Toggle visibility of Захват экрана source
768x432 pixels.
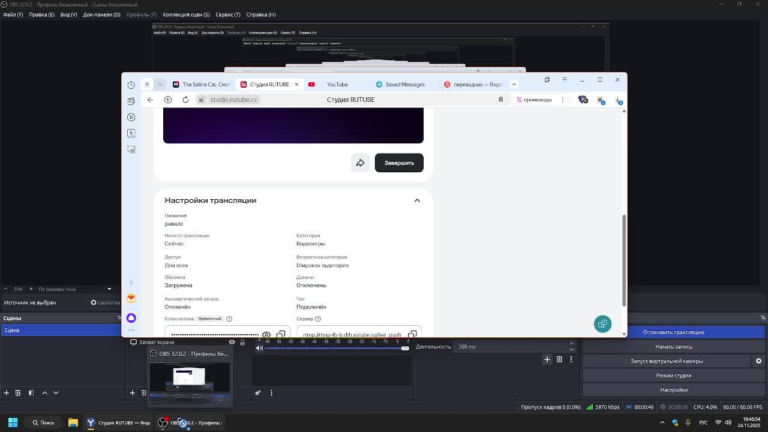(232, 342)
